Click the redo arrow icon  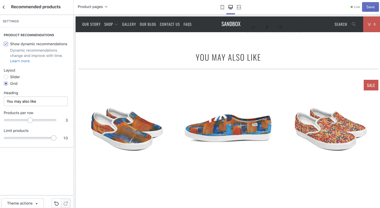click(x=66, y=203)
